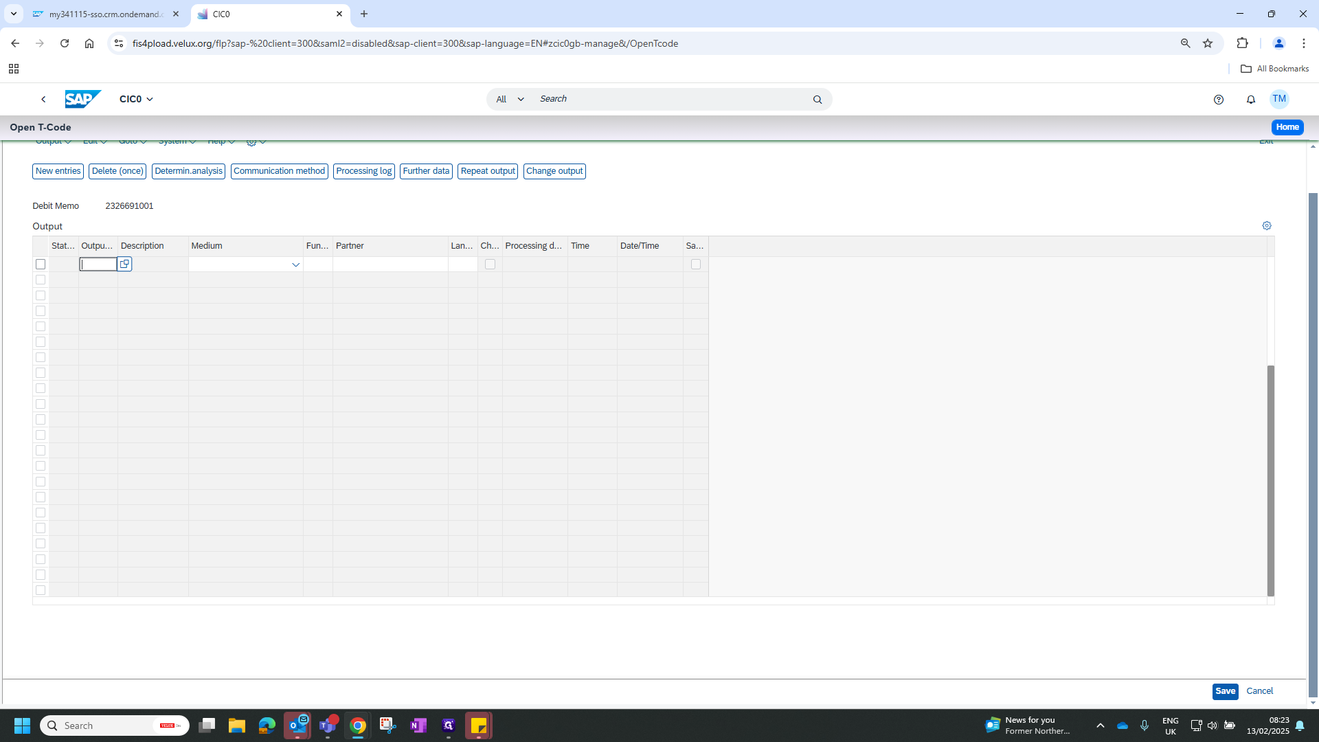This screenshot has width=1319, height=742.
Task: Open the notifications bell icon
Action: point(1251,100)
